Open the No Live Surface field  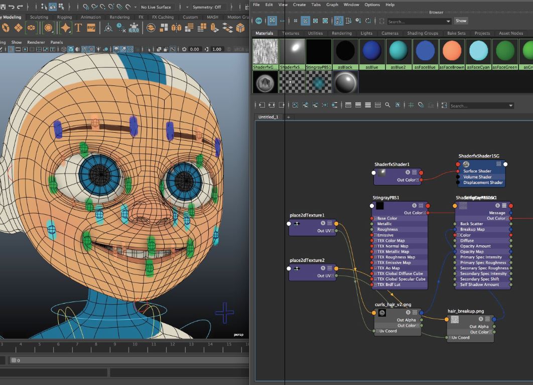click(156, 7)
